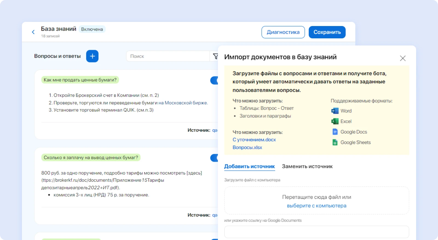
Task: Toggle the switch for withdrawal fee question
Action: click(214, 158)
